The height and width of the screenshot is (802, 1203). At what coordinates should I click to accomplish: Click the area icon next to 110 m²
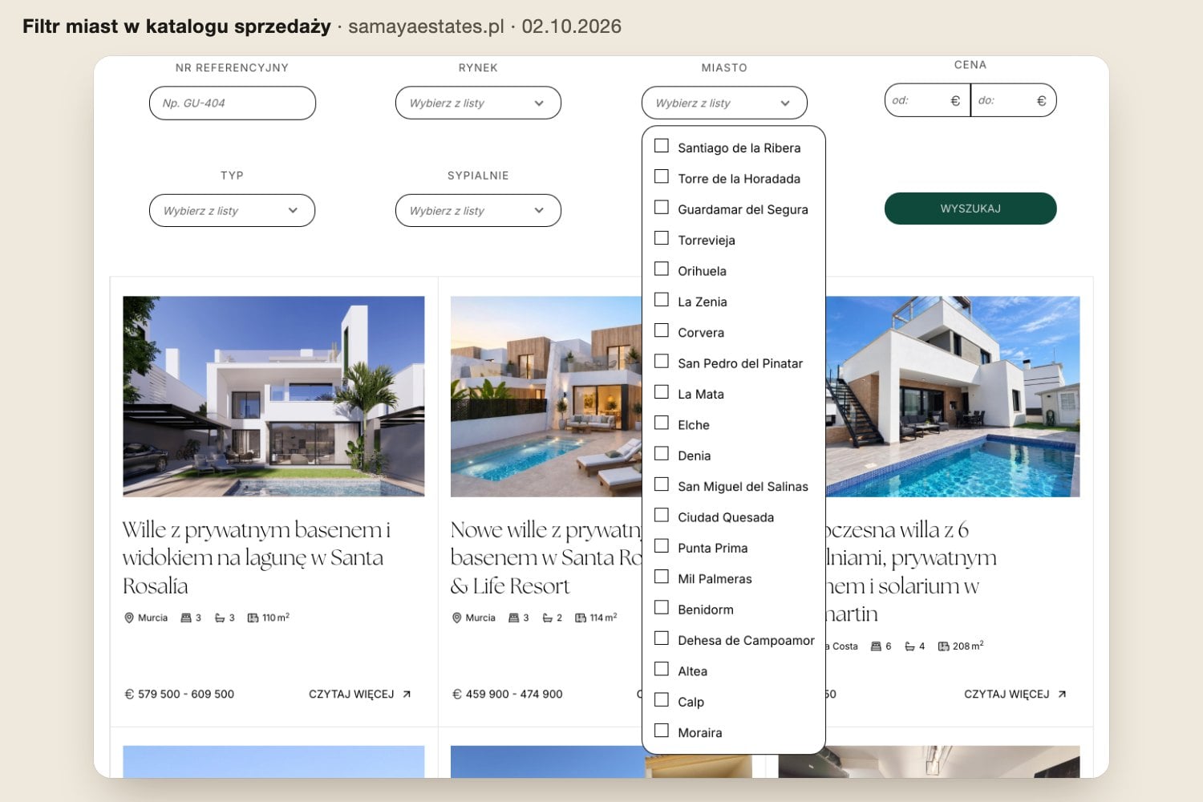pos(253,618)
